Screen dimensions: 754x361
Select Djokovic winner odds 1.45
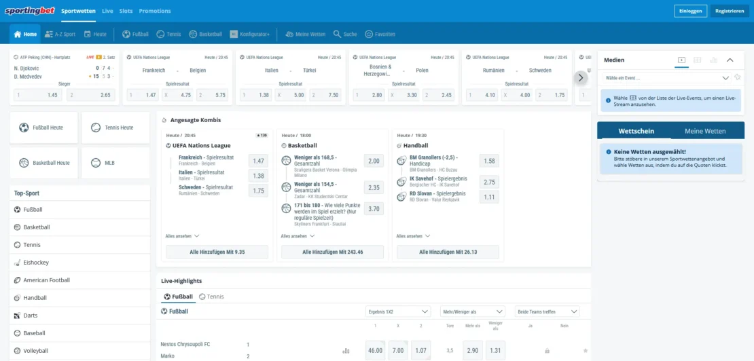(x=38, y=95)
